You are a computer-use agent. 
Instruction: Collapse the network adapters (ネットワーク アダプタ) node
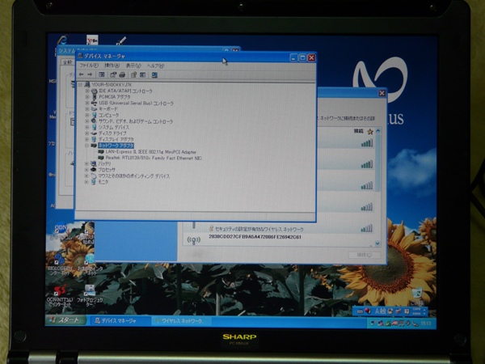[x=86, y=146]
